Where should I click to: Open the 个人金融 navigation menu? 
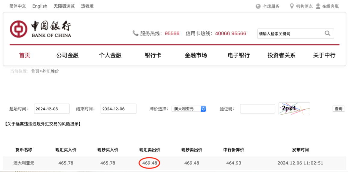(x=110, y=55)
